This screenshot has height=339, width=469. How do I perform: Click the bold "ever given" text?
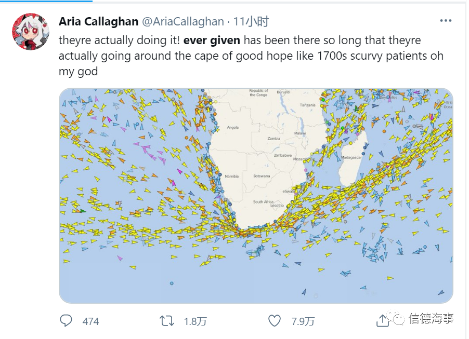pyautogui.click(x=212, y=40)
